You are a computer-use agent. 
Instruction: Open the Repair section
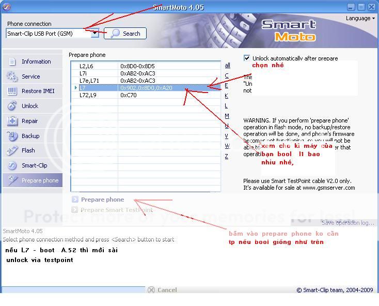[33, 121]
